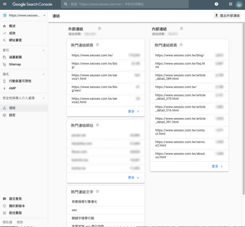Click the magnifier icon beside 網址審查
Screen dimensions: 245x227
point(4,40)
